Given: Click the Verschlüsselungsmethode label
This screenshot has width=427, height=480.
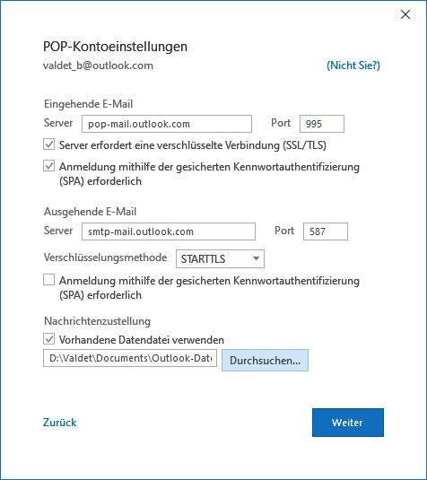Looking at the screenshot, I should tap(106, 257).
